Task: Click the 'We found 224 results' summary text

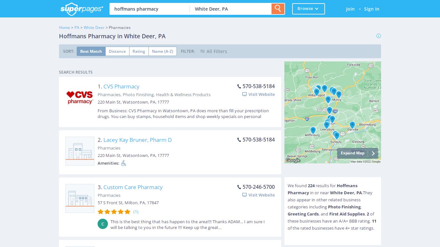Action: [332, 207]
